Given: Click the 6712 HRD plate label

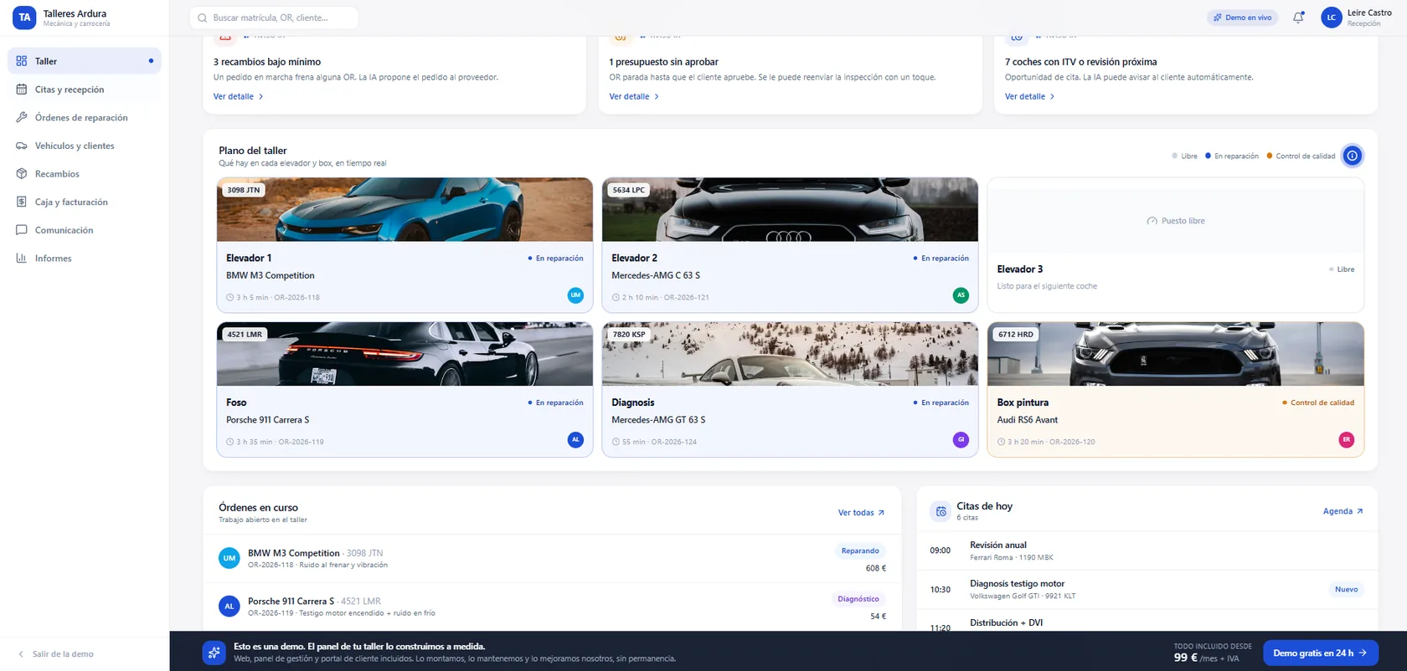Looking at the screenshot, I should (x=1016, y=334).
